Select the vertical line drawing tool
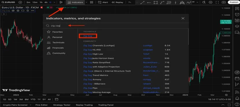Screen dimensions: 240x107 point(176,2)
